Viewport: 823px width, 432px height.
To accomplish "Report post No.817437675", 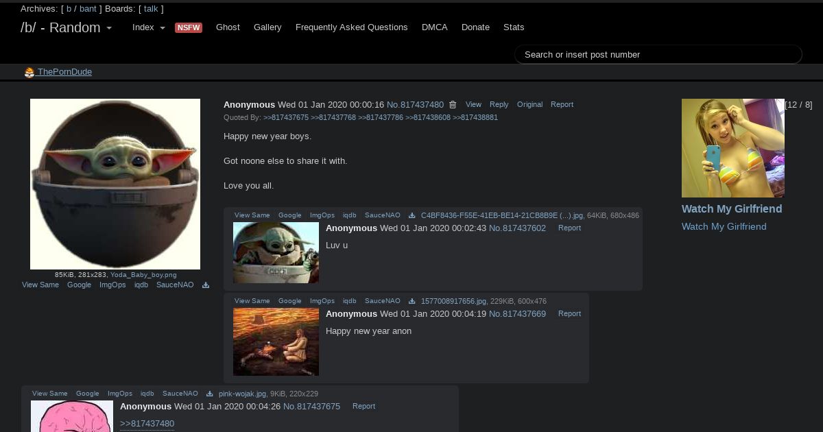I will point(363,407).
